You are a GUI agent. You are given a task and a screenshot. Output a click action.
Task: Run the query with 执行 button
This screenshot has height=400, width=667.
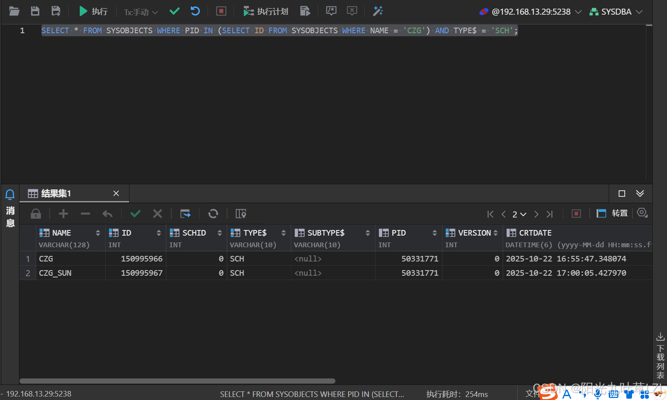[x=93, y=11]
